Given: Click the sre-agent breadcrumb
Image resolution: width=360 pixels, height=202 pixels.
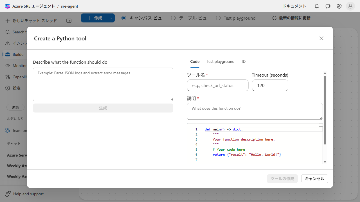Looking at the screenshot, I should click(x=69, y=6).
